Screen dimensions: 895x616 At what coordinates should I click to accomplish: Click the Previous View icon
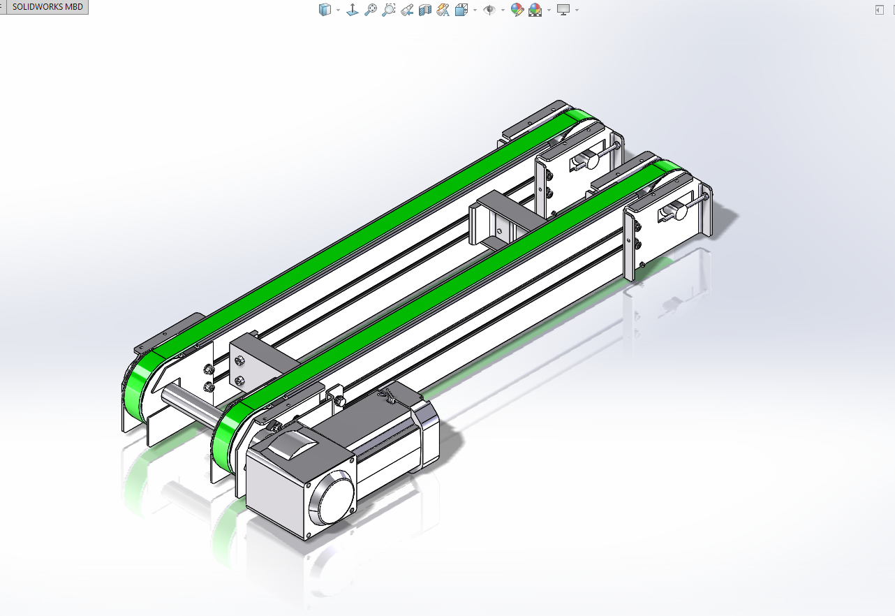pos(407,10)
